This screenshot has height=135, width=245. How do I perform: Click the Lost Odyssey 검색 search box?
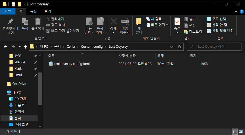214,47
